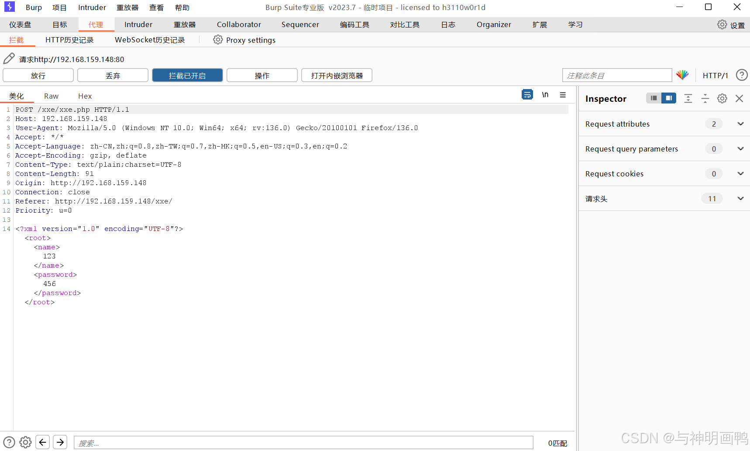The height and width of the screenshot is (451, 750).
Task: Click the password value 456
Action: pyautogui.click(x=49, y=284)
